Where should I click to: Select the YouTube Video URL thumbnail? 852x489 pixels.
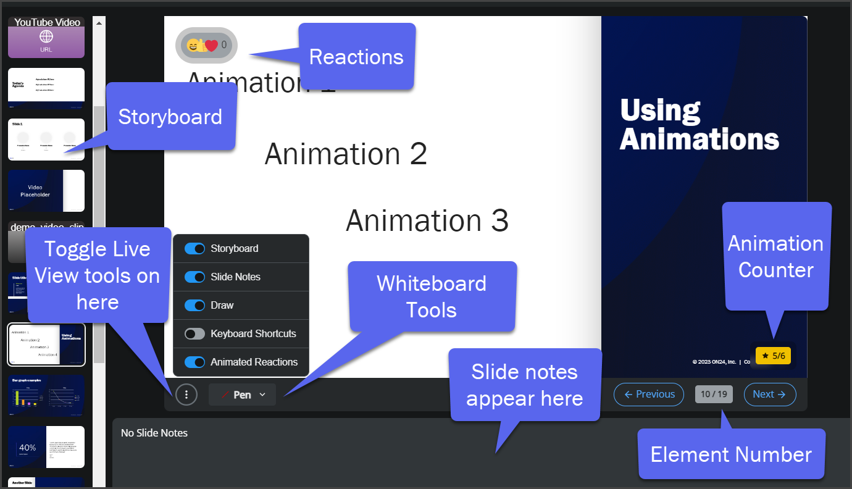[x=46, y=38]
